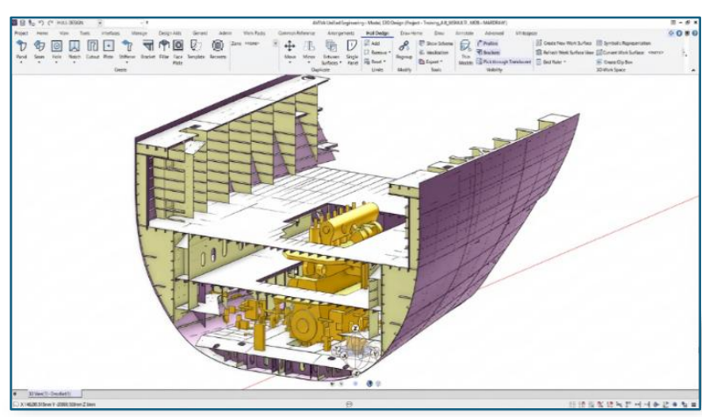Expand the Panel dropdown arrow
The width and height of the screenshot is (702, 417).
pos(21,62)
